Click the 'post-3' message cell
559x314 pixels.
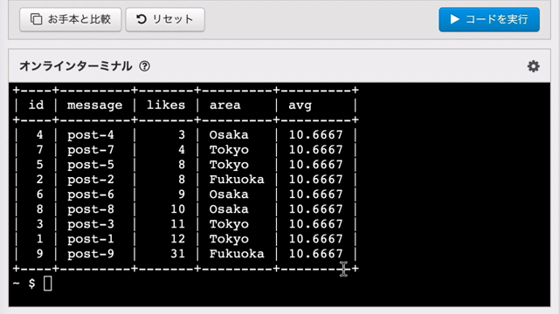(91, 225)
